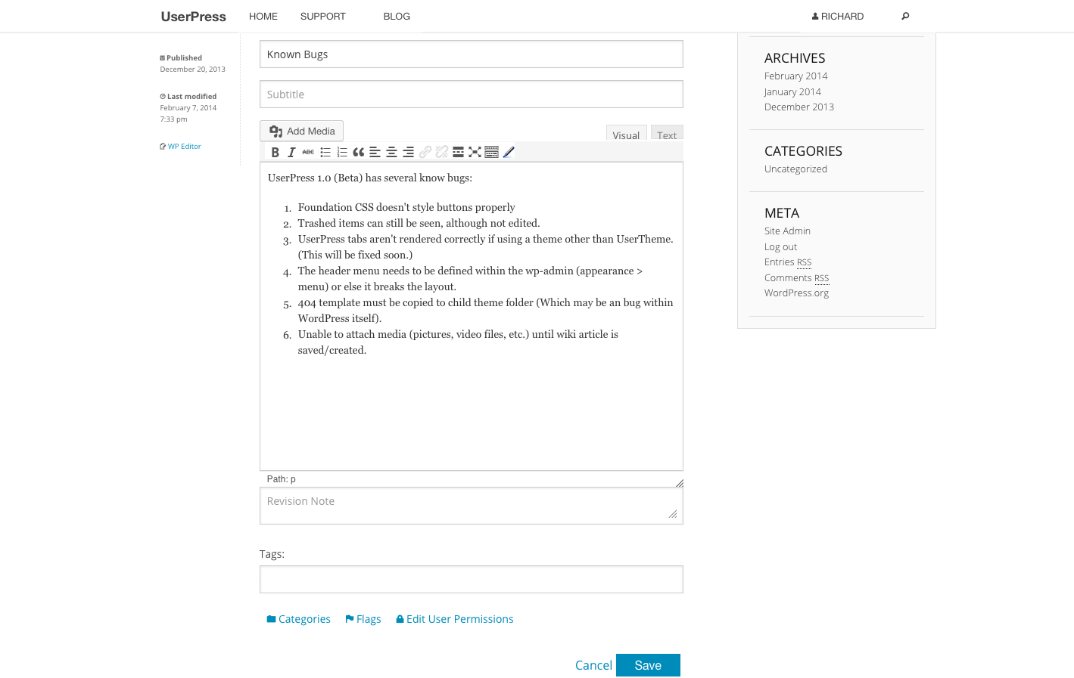Click the Revision Note resize grip
1074x678 pixels.
point(672,514)
